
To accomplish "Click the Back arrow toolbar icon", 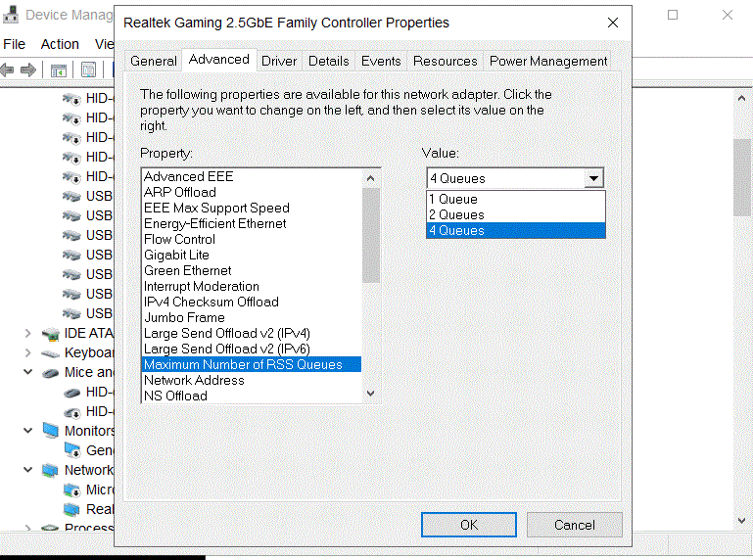I will coord(8,70).
